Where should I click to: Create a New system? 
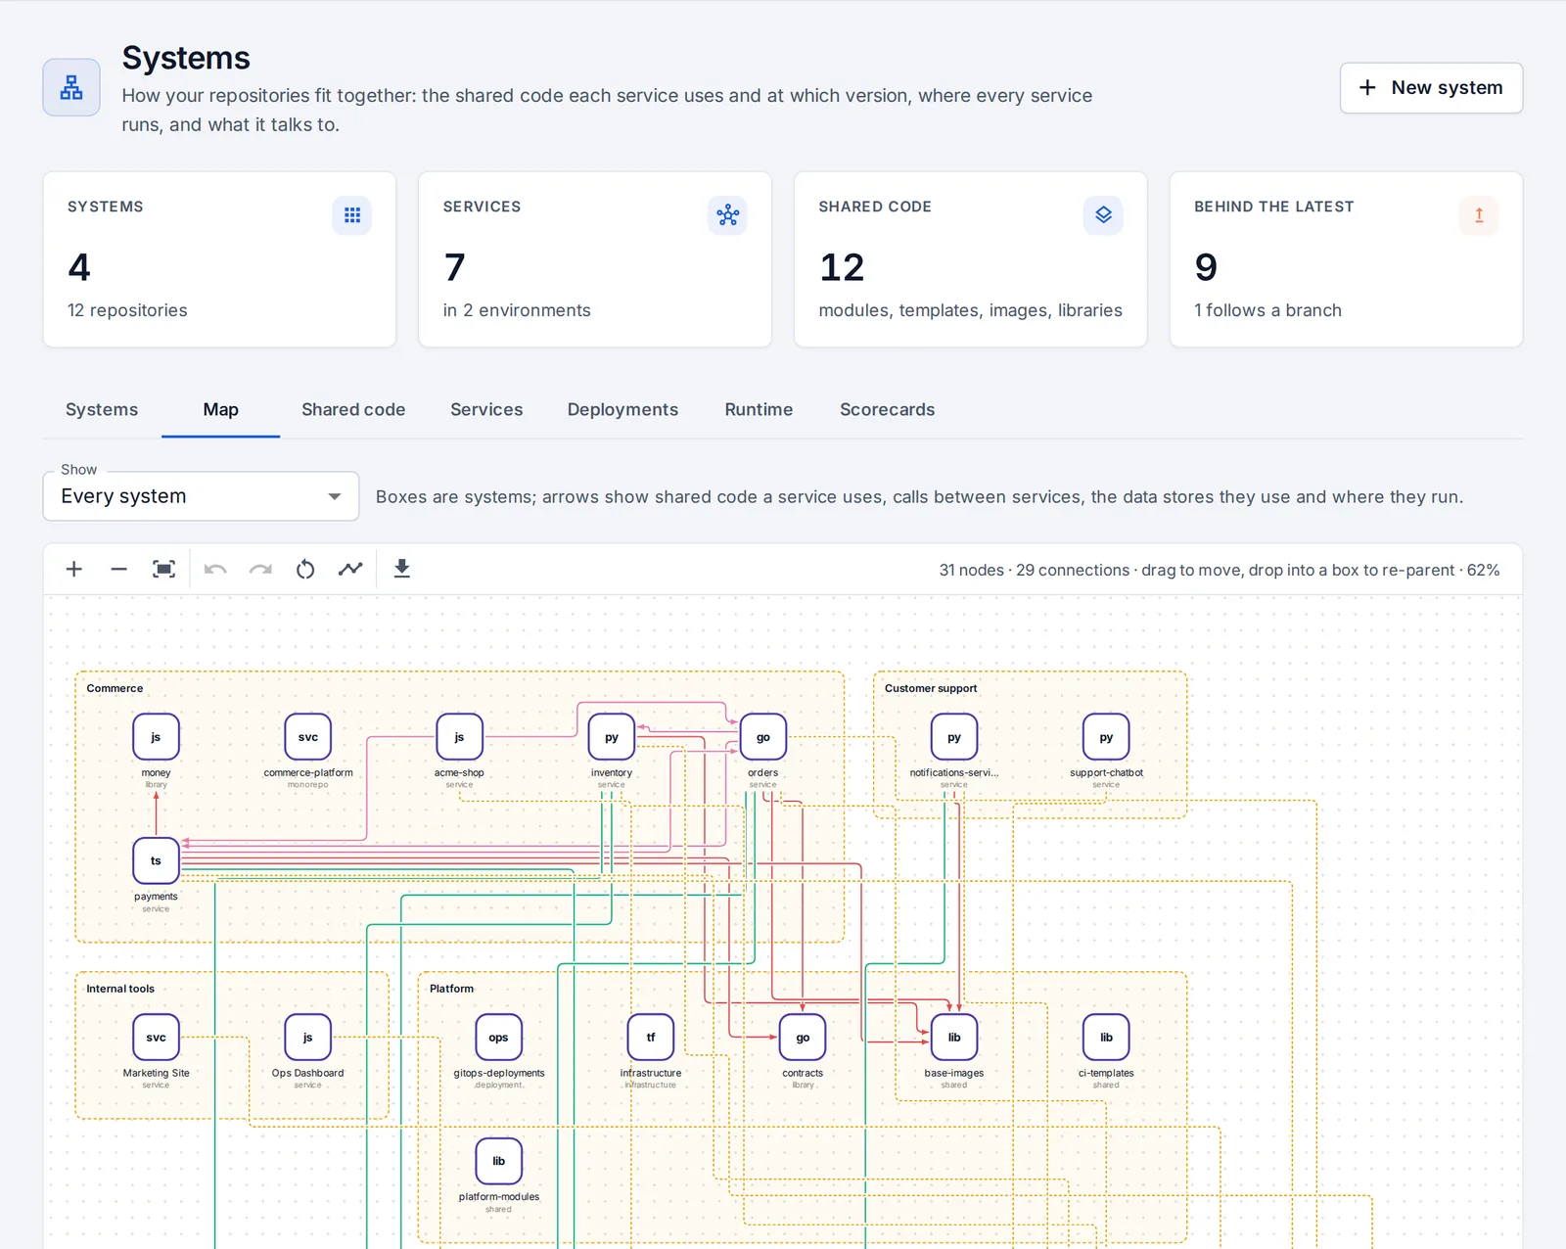(x=1431, y=88)
